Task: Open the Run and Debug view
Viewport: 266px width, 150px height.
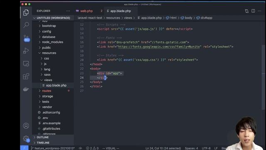Action: click(26, 51)
